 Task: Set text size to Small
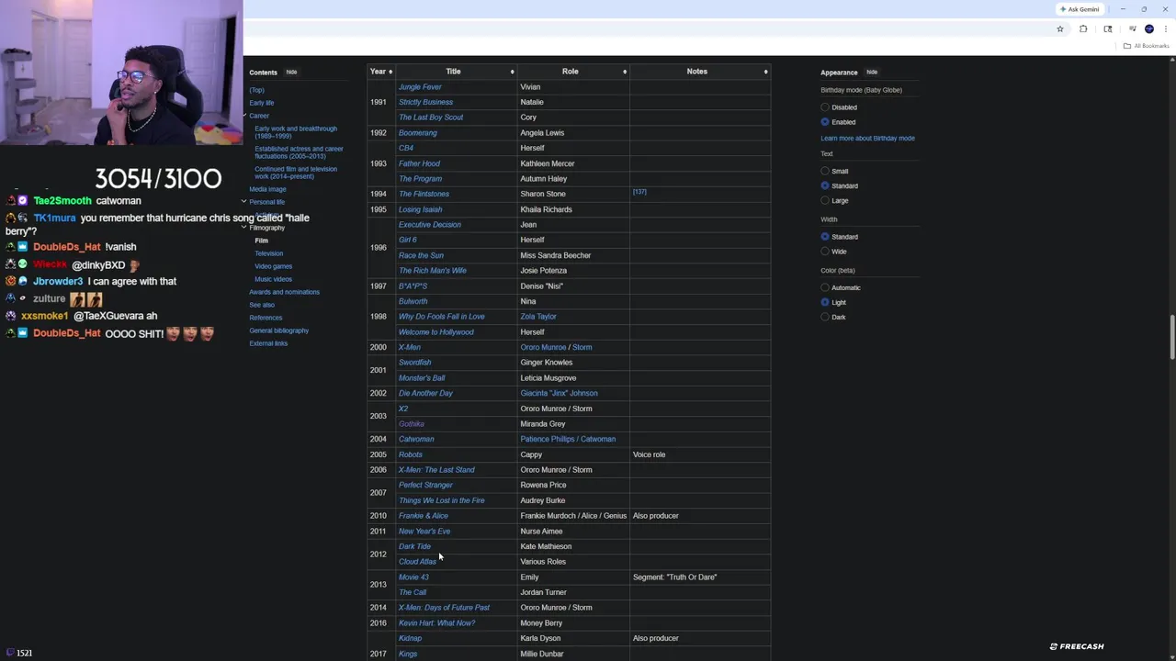pyautogui.click(x=825, y=172)
